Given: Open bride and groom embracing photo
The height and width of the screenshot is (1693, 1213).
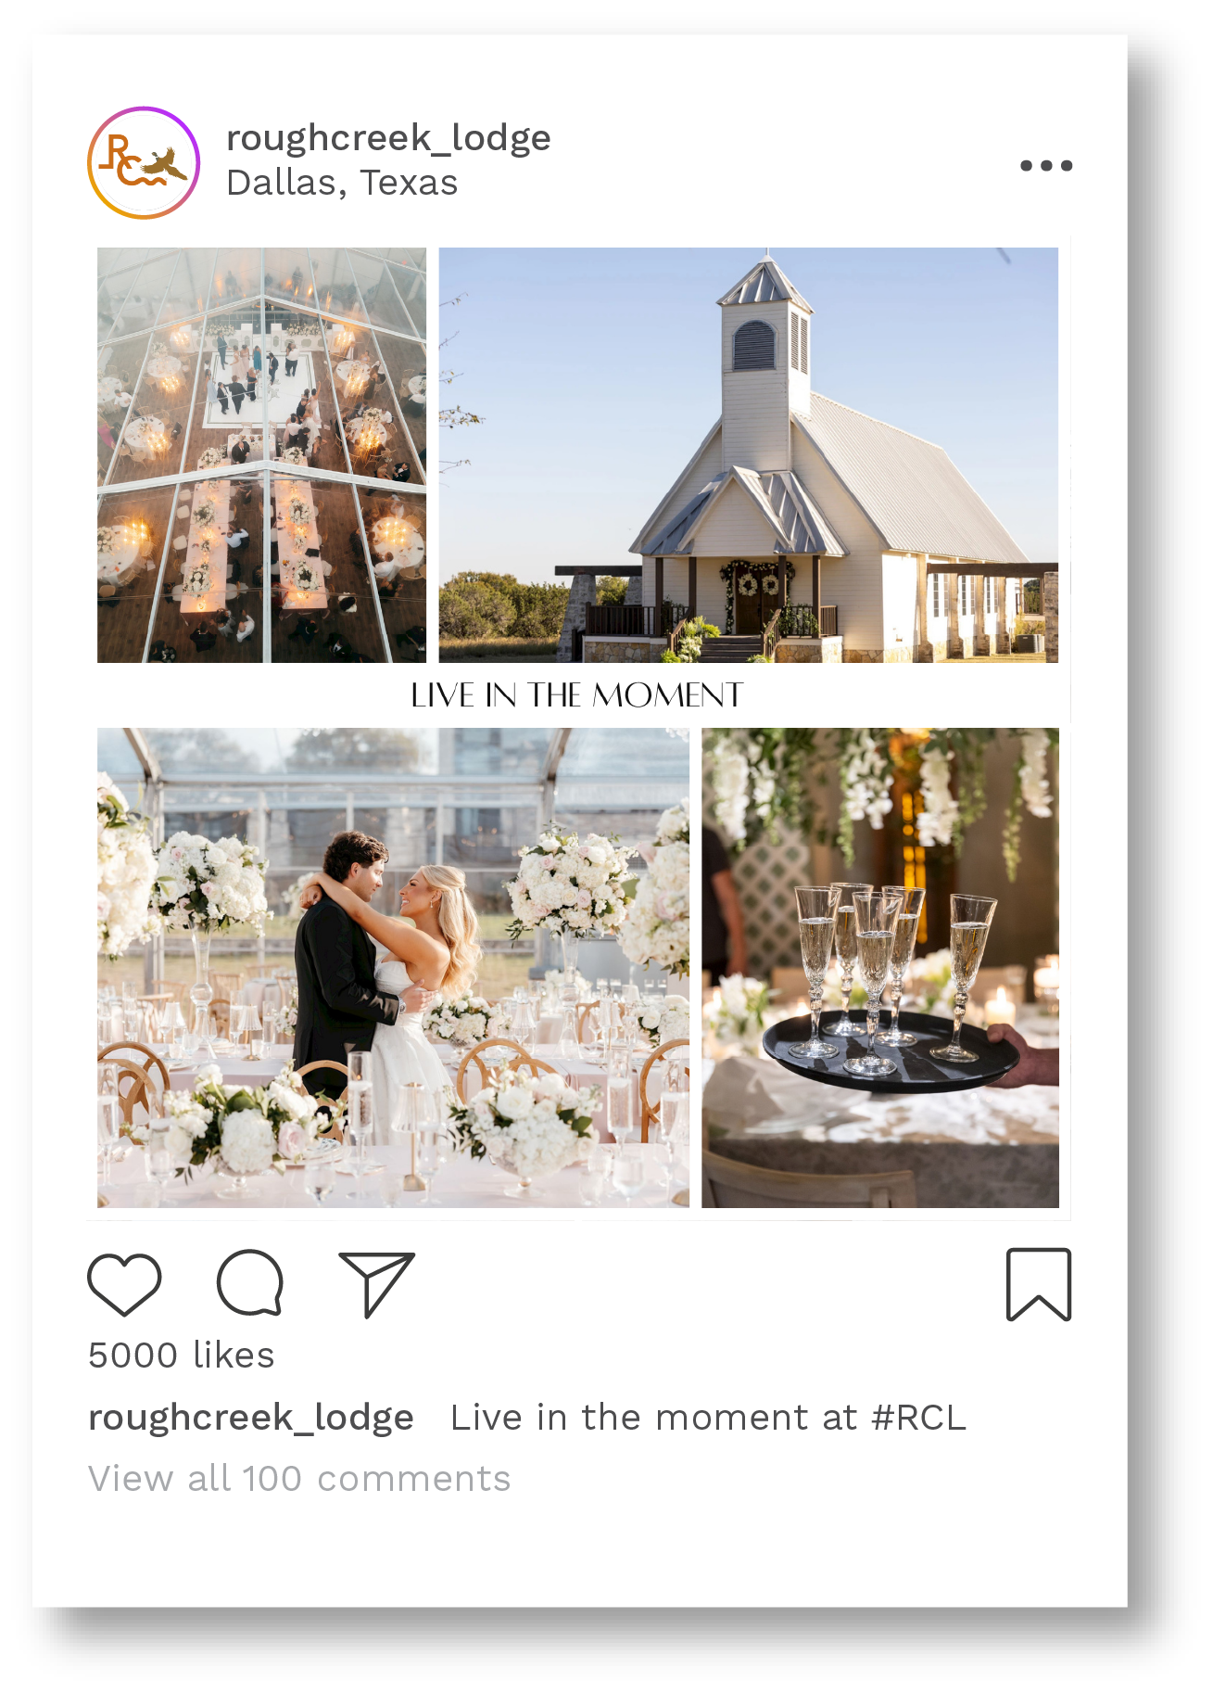Looking at the screenshot, I should click(394, 968).
